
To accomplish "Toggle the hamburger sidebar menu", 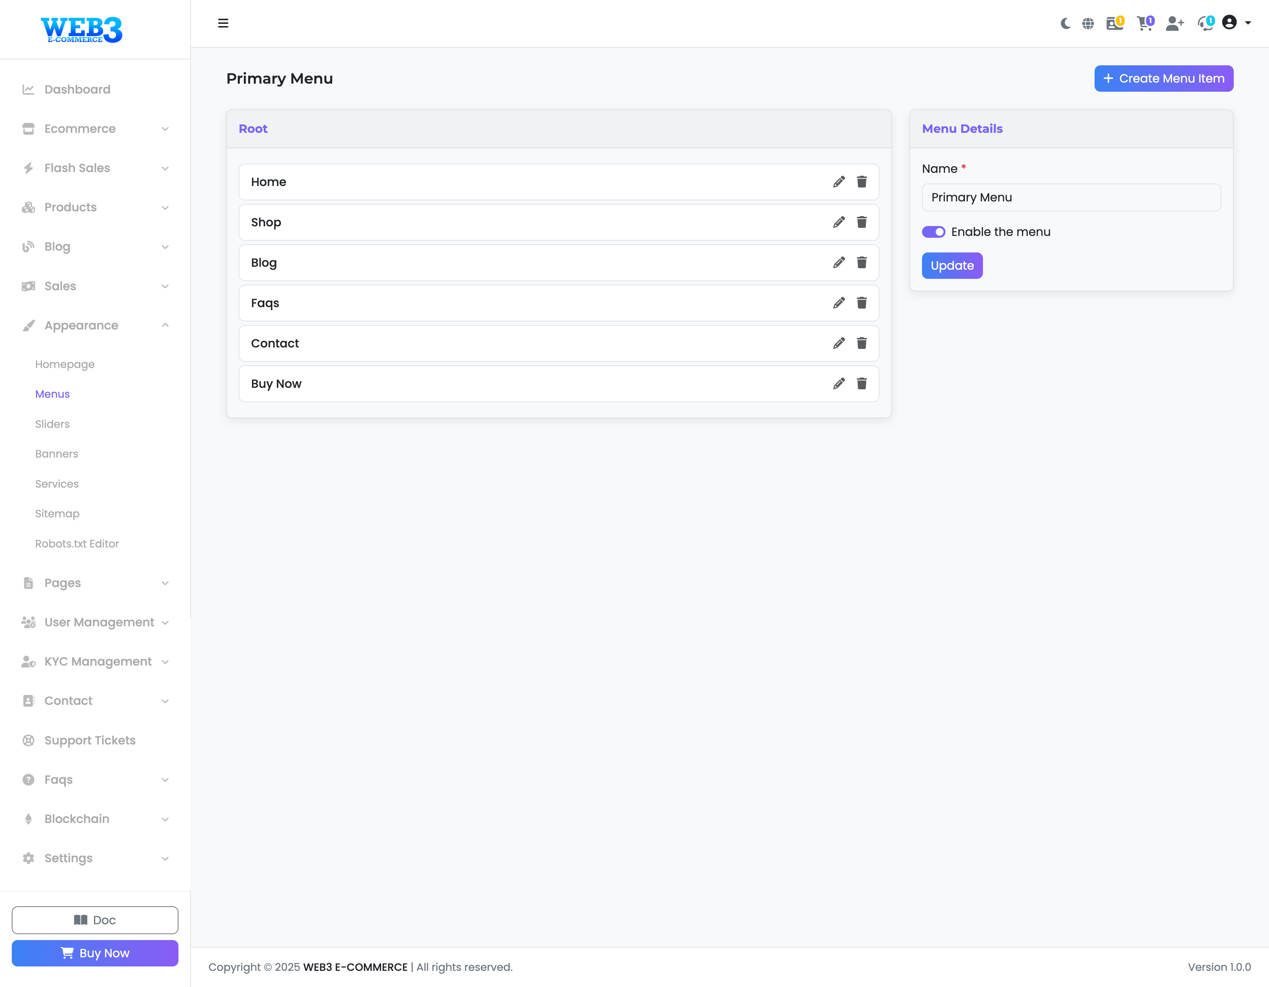I will [x=223, y=23].
